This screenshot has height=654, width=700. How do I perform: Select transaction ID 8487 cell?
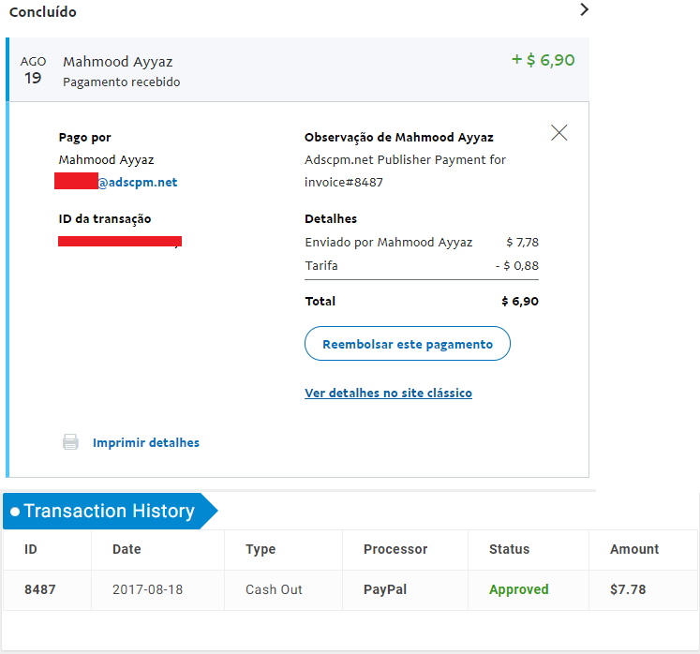point(40,589)
